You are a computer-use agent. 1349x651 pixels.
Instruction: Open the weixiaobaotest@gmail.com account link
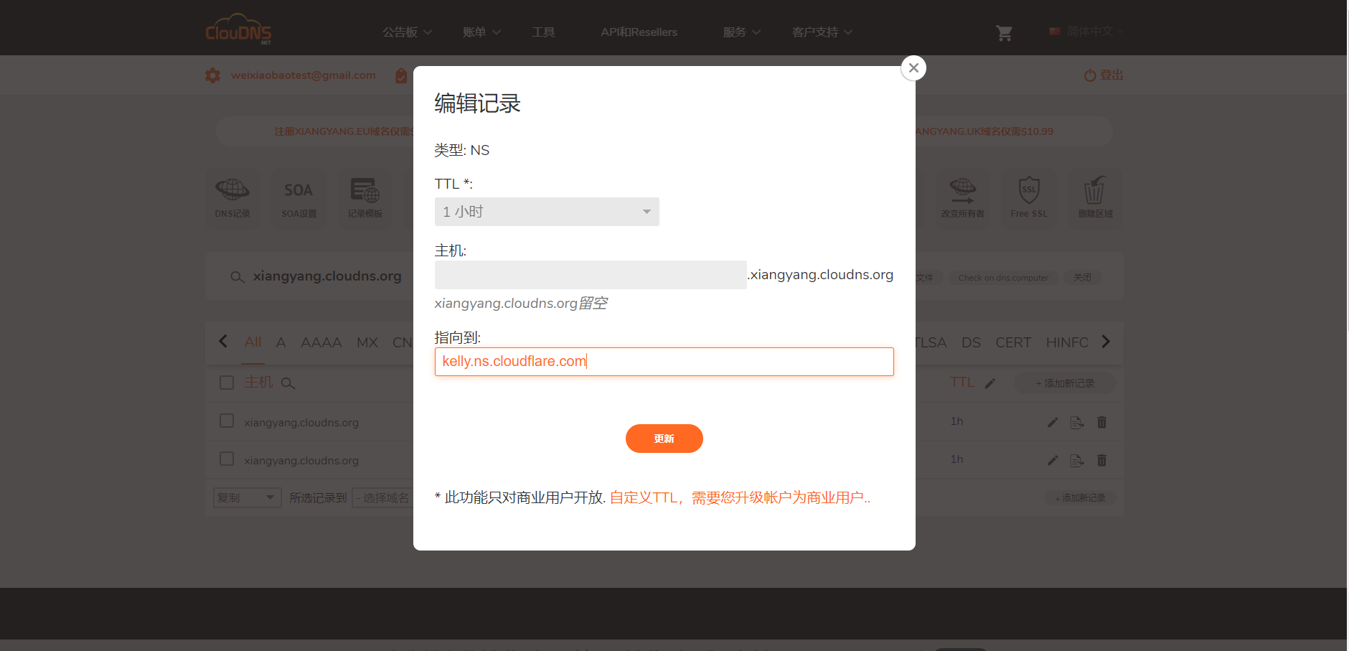[x=304, y=75]
